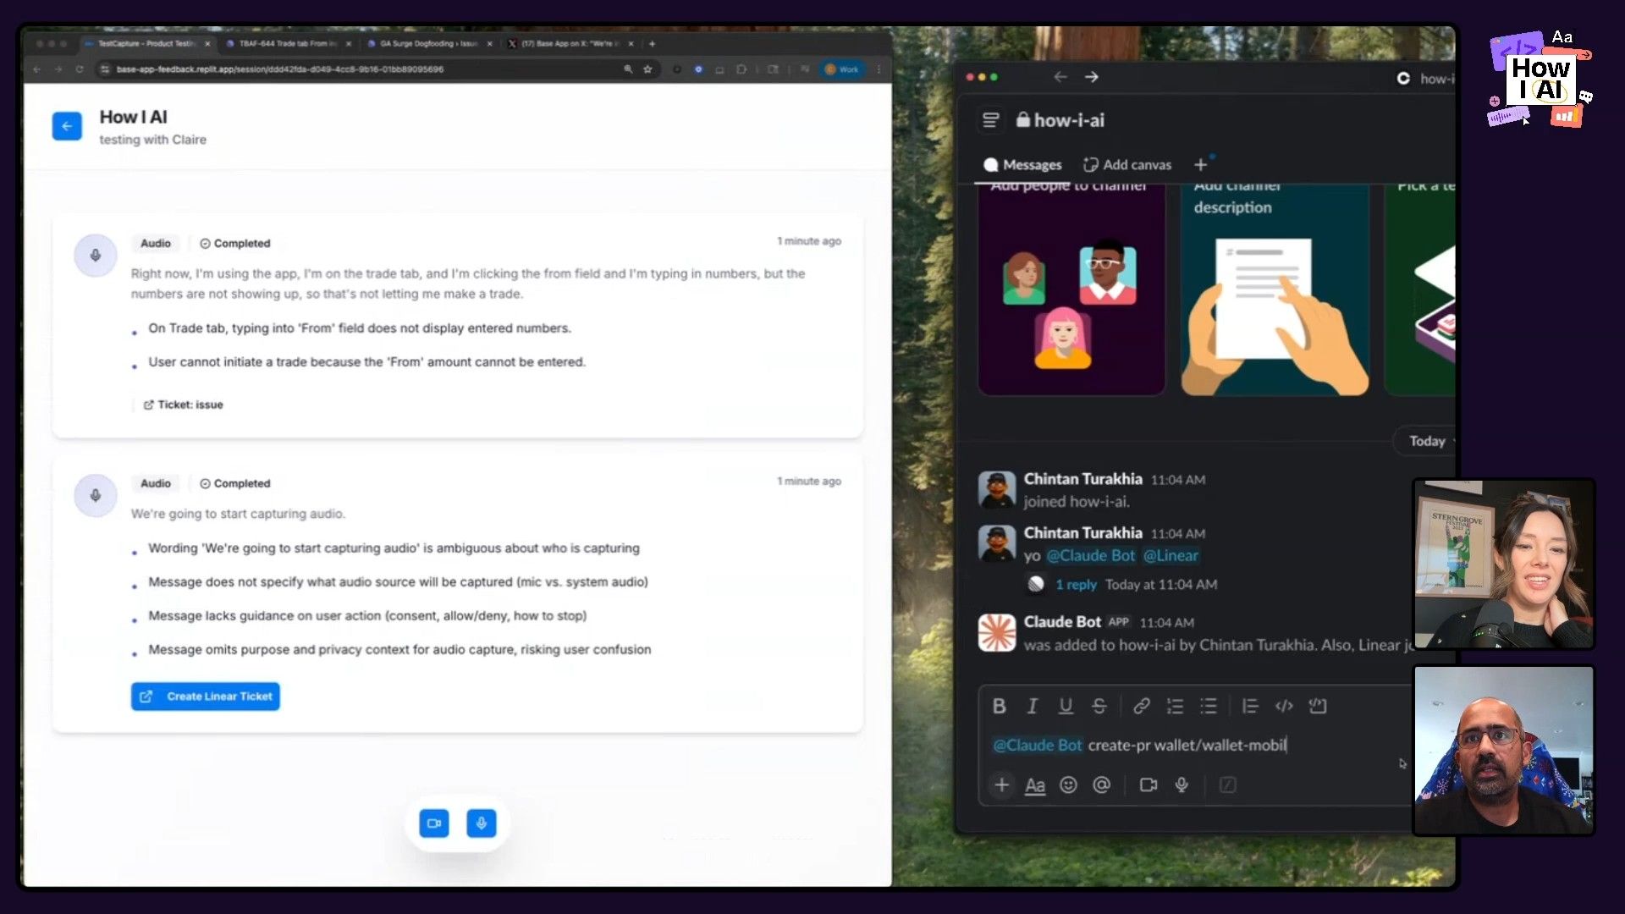Click the blue back arrow next to How I AI
This screenshot has height=914, width=1625.
[67, 126]
